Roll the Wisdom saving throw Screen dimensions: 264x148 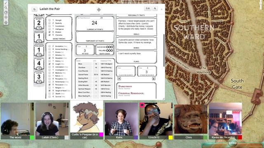click(x=58, y=32)
